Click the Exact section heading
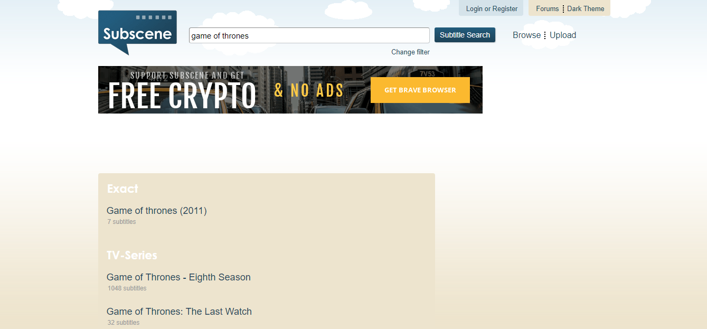This screenshot has width=707, height=329. tap(122, 189)
